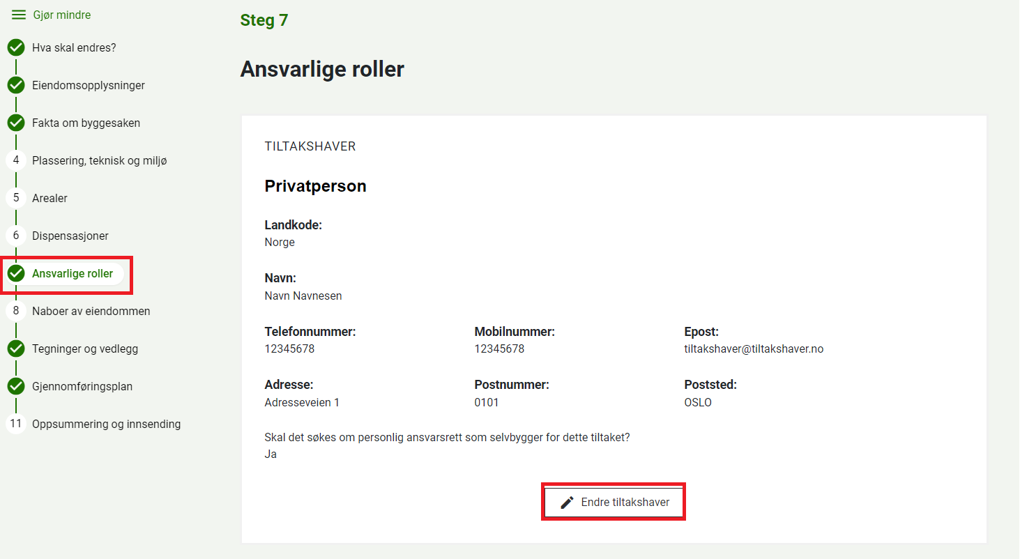This screenshot has width=1020, height=559.
Task: Click the hamburger menu icon
Action: click(19, 15)
